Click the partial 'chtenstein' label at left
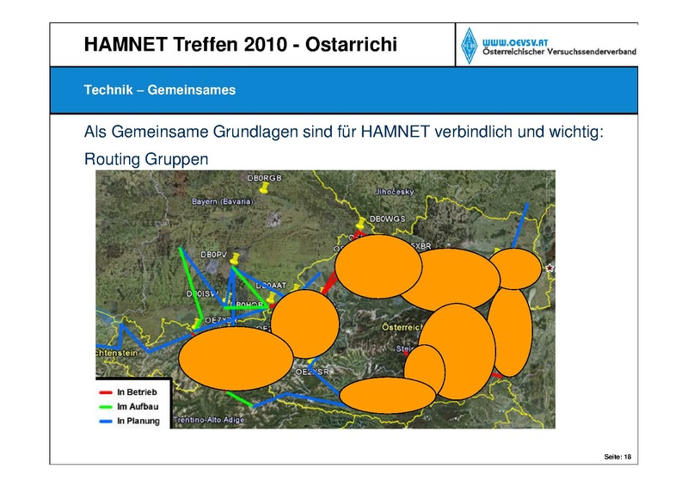Image resolution: width=688 pixels, height=487 pixels. (117, 353)
